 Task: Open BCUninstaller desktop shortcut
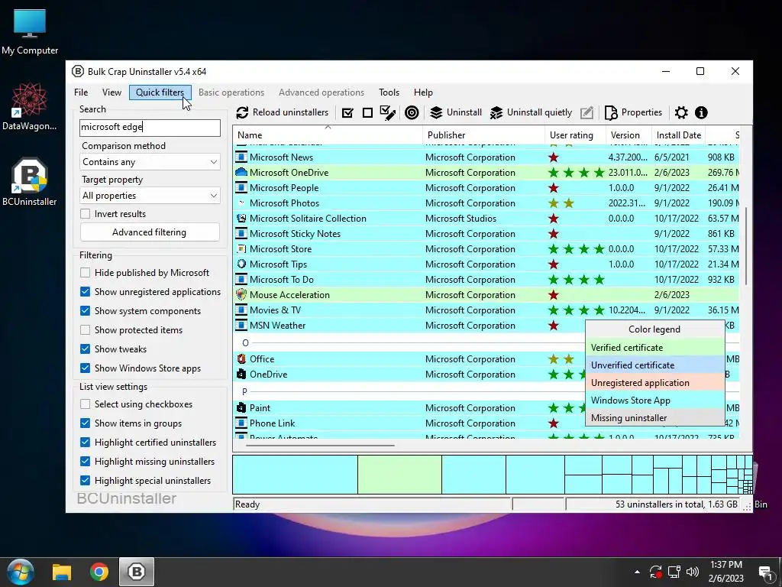30,182
